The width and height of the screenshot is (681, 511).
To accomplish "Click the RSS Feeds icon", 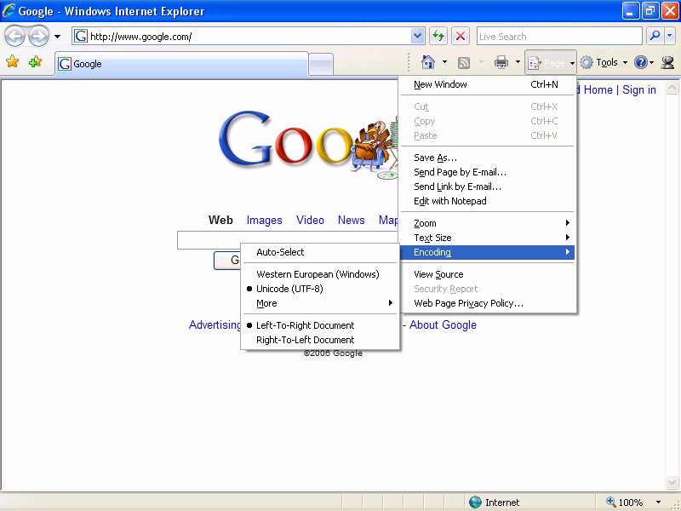I will pyautogui.click(x=464, y=63).
